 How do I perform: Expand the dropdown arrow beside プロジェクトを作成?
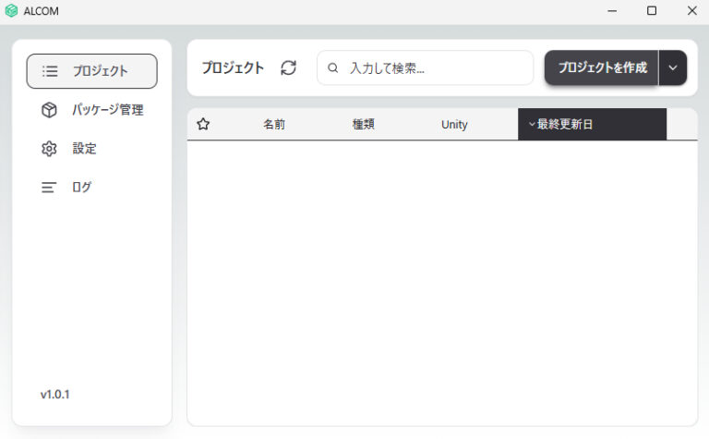(672, 67)
